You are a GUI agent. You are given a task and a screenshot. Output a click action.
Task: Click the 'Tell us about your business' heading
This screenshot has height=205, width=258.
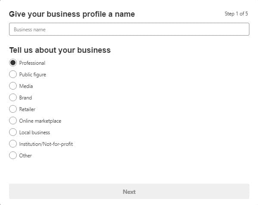[60, 50]
